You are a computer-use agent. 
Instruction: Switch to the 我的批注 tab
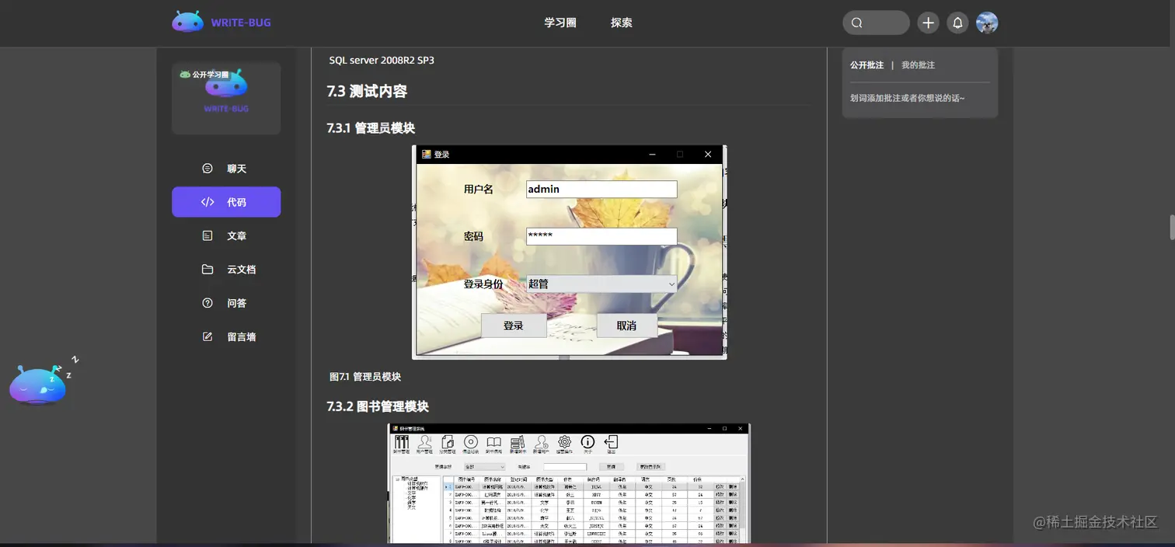[x=918, y=65]
